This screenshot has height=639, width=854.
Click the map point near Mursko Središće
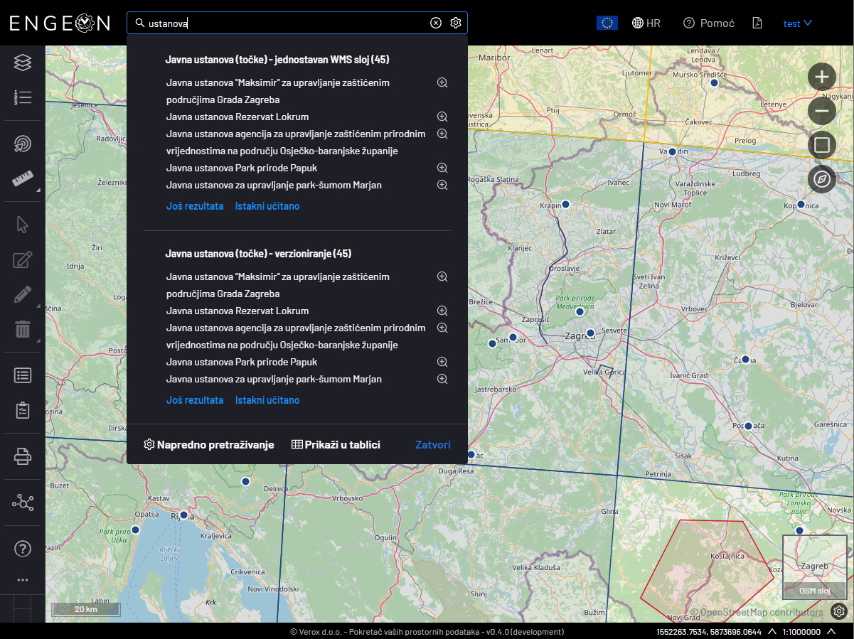coord(715,83)
